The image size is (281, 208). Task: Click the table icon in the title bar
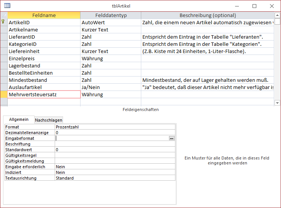tap(7, 6)
